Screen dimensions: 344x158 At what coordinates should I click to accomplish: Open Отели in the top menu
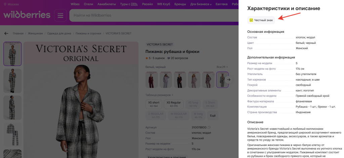88,4
